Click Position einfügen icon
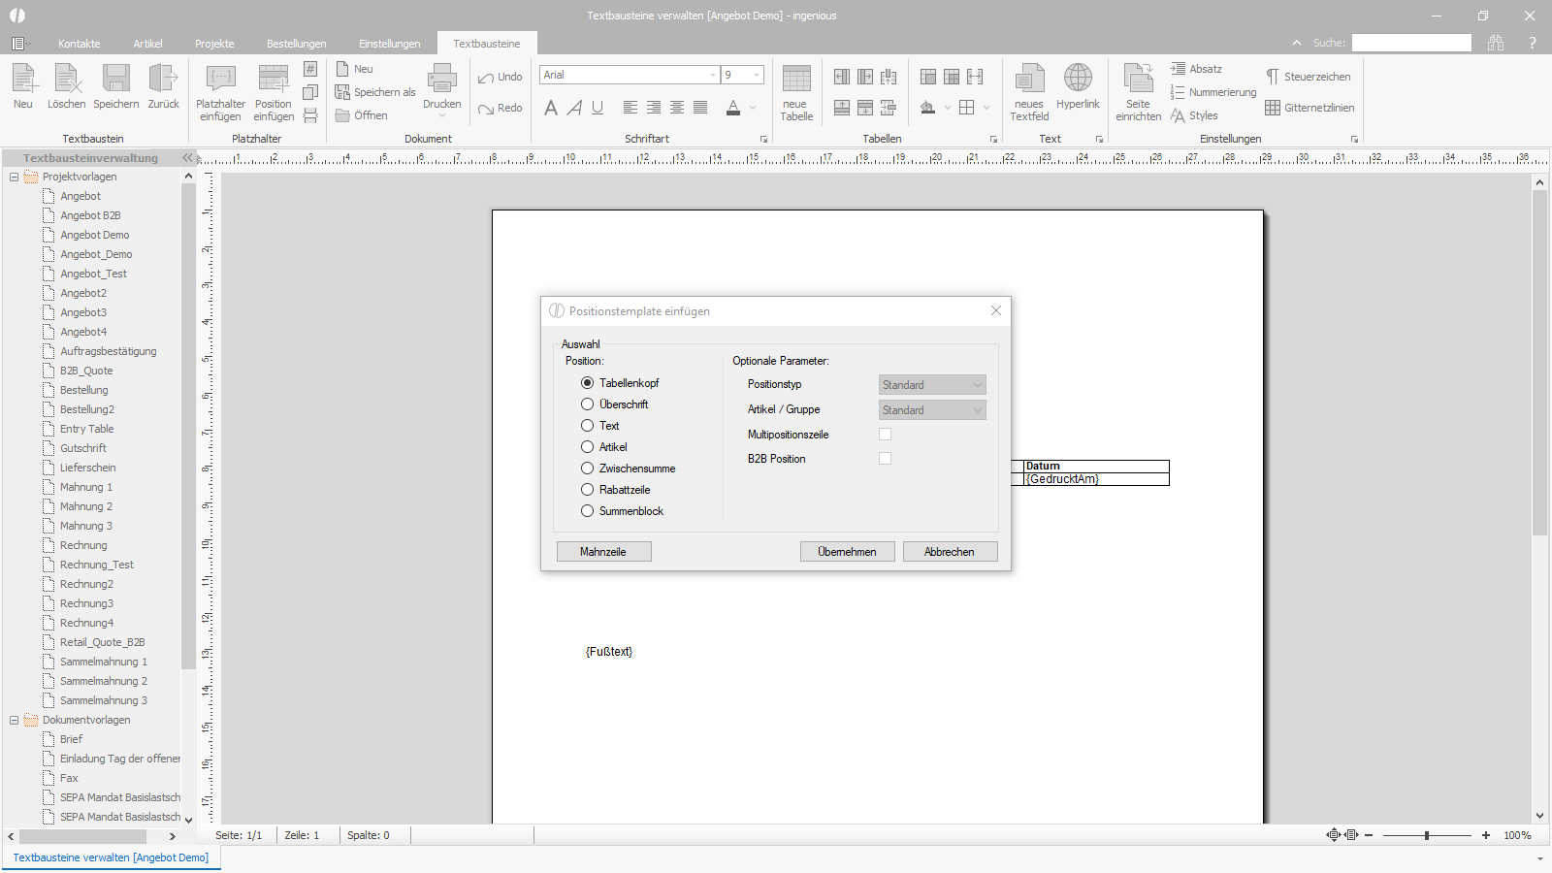1552x873 pixels. pos(274,93)
